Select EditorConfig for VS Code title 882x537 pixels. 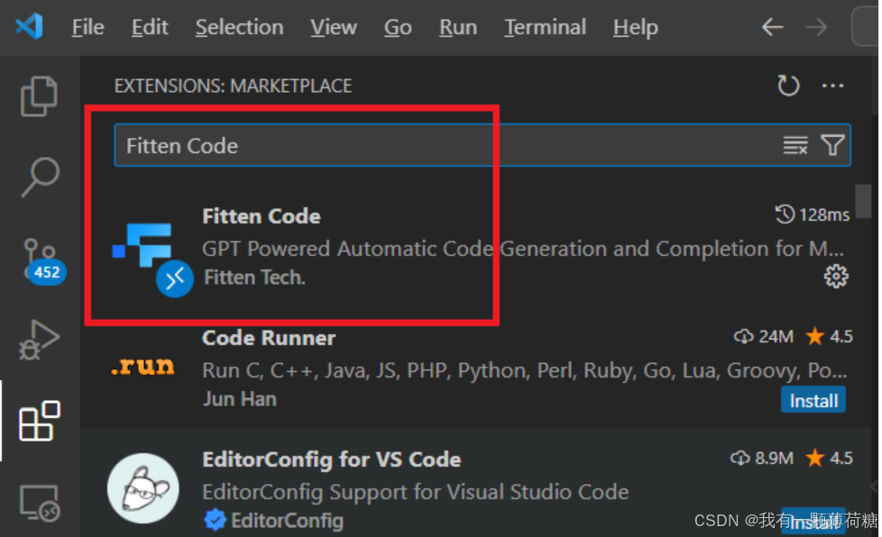(332, 460)
